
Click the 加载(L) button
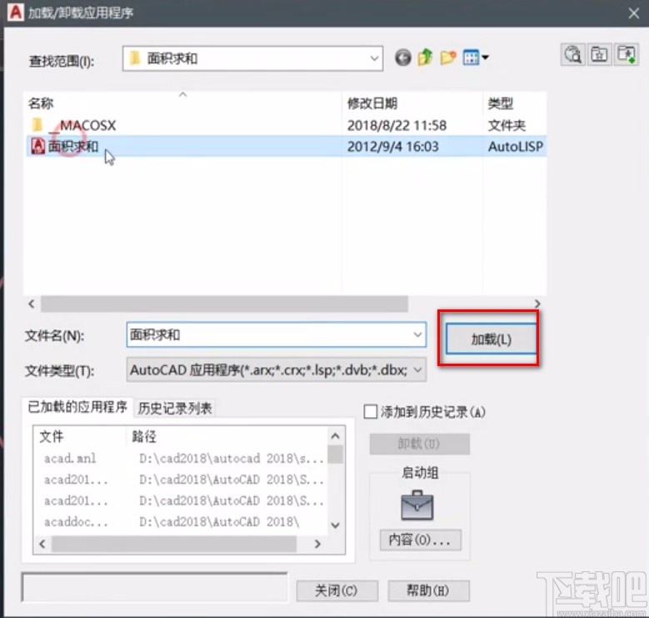coord(491,339)
